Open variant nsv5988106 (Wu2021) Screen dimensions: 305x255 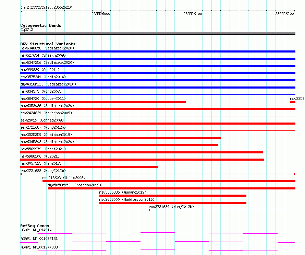tap(40, 156)
